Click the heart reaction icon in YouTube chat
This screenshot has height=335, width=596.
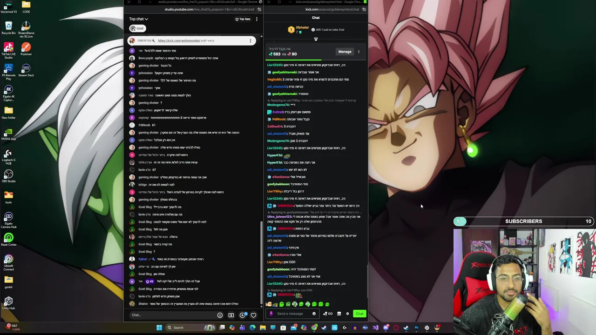tap(253, 315)
